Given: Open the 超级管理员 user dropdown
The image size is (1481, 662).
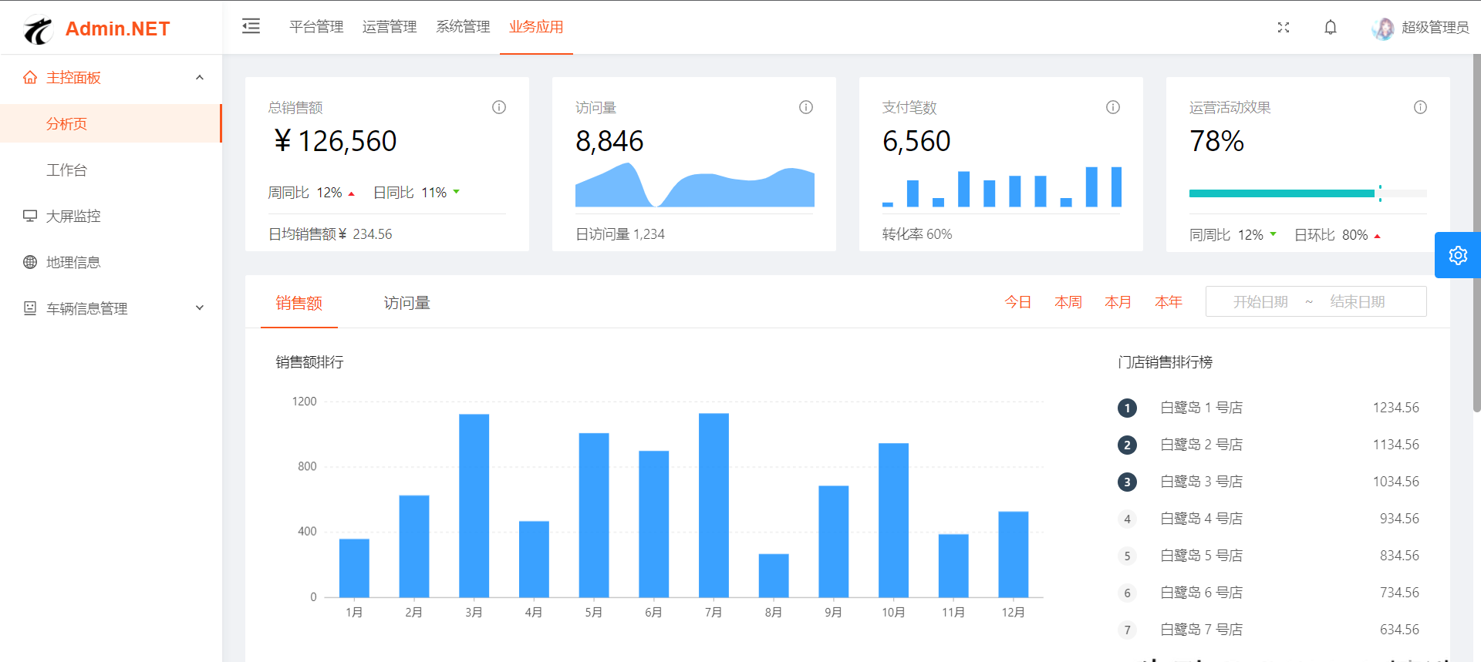Looking at the screenshot, I should point(1421,28).
